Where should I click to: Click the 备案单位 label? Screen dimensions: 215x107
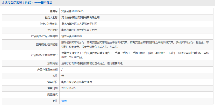53,82
